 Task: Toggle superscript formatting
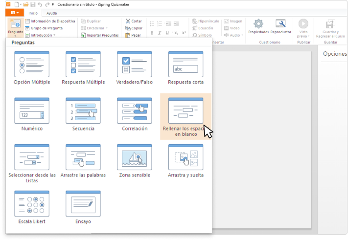[x=184, y=33]
